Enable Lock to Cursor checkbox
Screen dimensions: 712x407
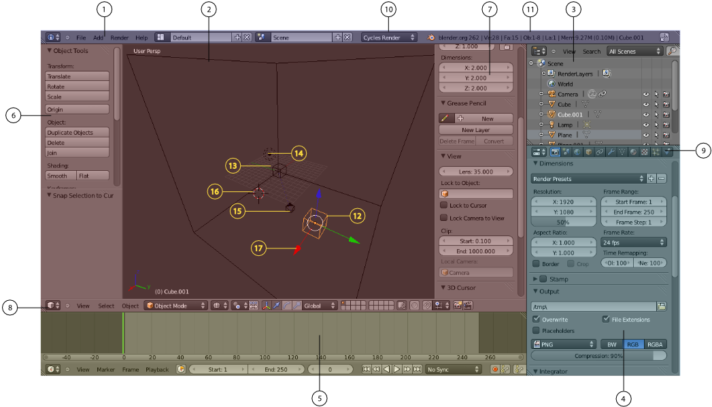pos(443,206)
